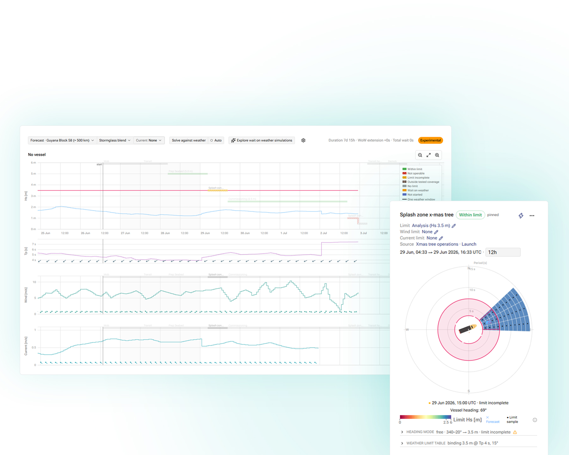569x455 pixels.
Task: Click the Within limit status badge
Action: click(470, 215)
